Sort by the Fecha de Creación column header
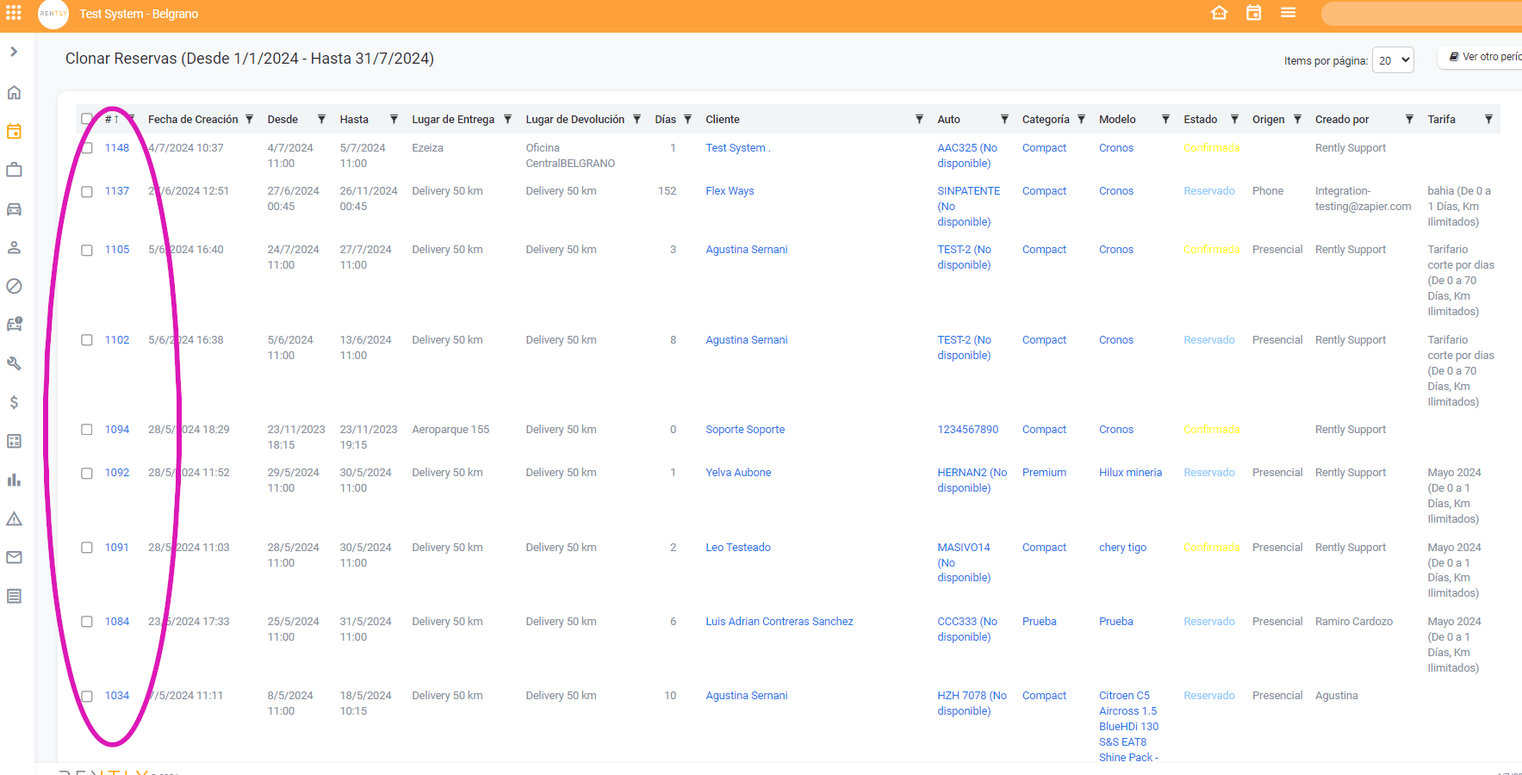The height and width of the screenshot is (775, 1522). pos(193,120)
